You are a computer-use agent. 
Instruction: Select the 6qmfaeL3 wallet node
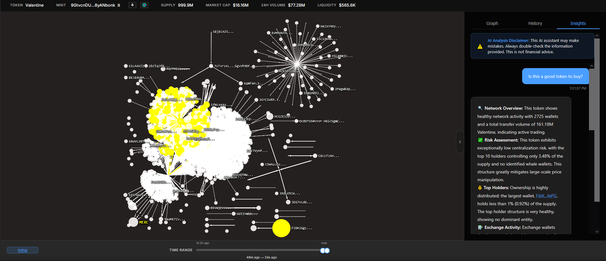(x=241, y=84)
